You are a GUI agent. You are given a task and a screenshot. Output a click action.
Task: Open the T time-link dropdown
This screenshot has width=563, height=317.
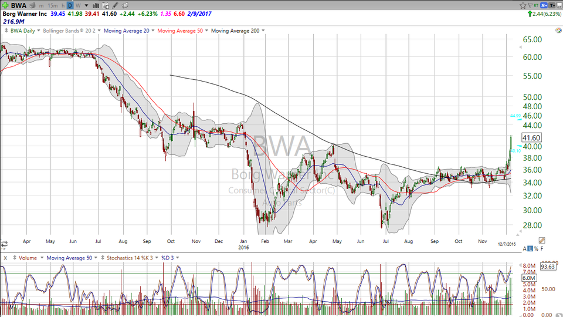click(552, 5)
